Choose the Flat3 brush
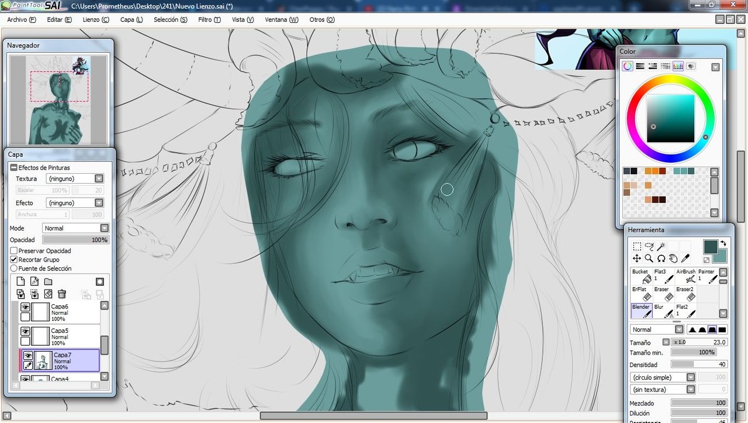The width and height of the screenshot is (748, 423). pyautogui.click(x=664, y=276)
